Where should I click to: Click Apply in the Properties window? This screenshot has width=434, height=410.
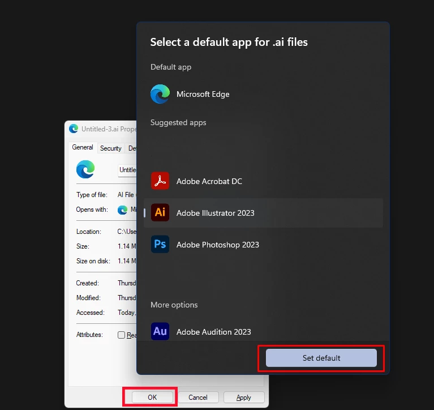243,397
